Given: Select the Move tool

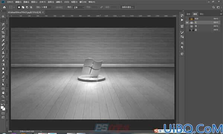Looking at the screenshot, I should (x=3, y=16).
